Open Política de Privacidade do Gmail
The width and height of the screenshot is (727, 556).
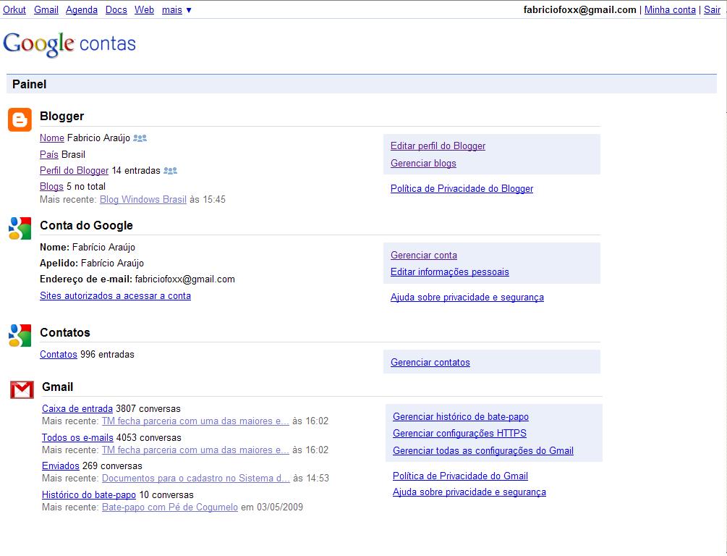(x=460, y=476)
